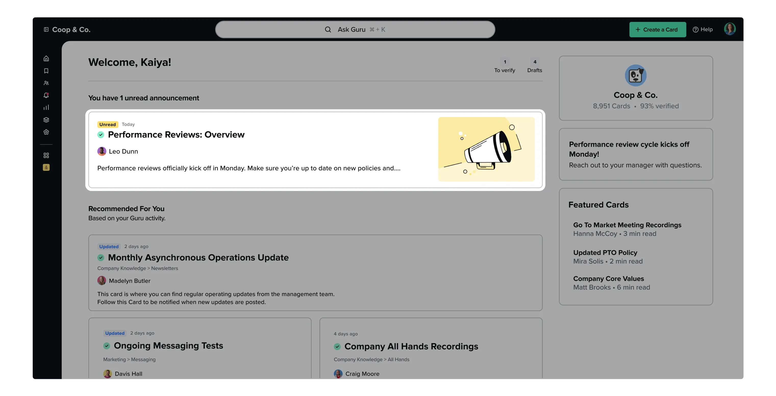Open the Drafts count tab
Viewport: 776px width, 396px height.
[x=534, y=66]
